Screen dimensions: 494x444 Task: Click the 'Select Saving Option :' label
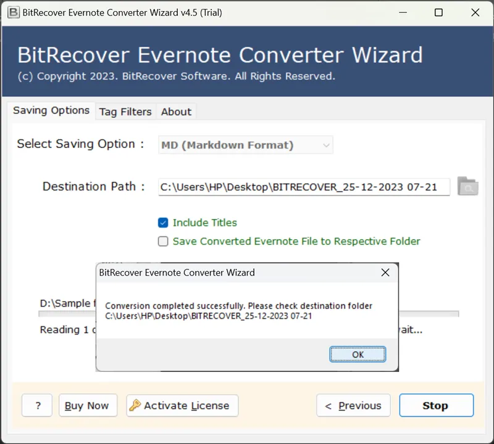81,144
